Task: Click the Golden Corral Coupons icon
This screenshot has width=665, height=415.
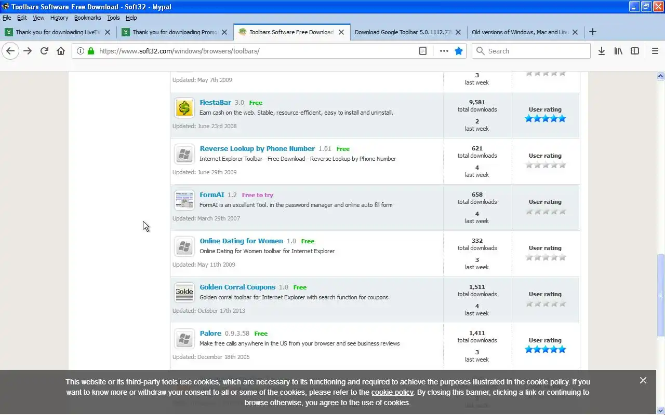Action: click(184, 293)
